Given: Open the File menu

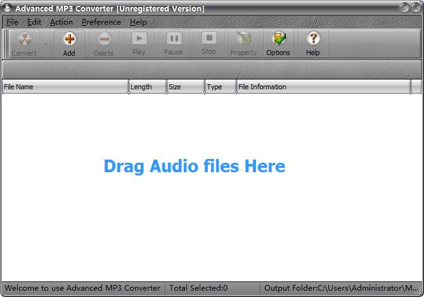Looking at the screenshot, I should (x=12, y=22).
